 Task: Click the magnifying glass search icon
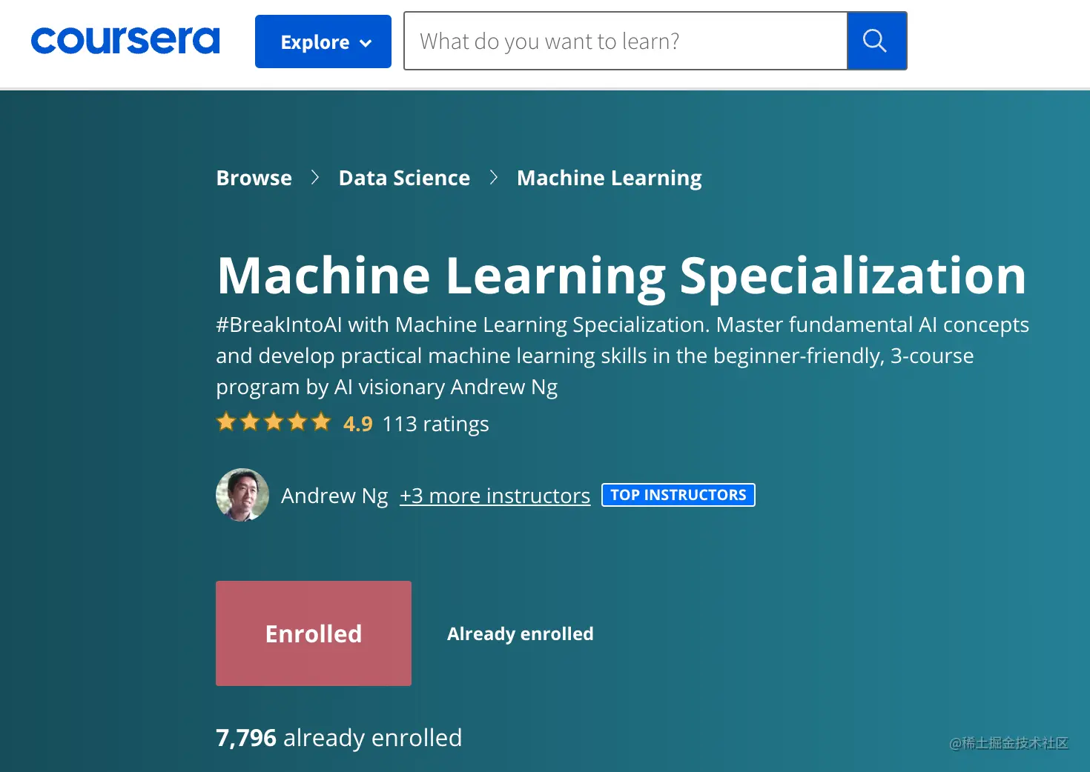pyautogui.click(x=876, y=41)
